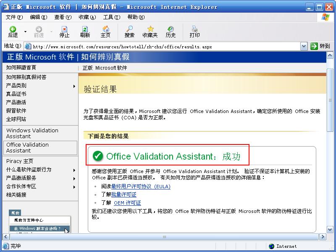Go to home page via 主页 icon
Screen dimensions: 336x252
point(105,32)
